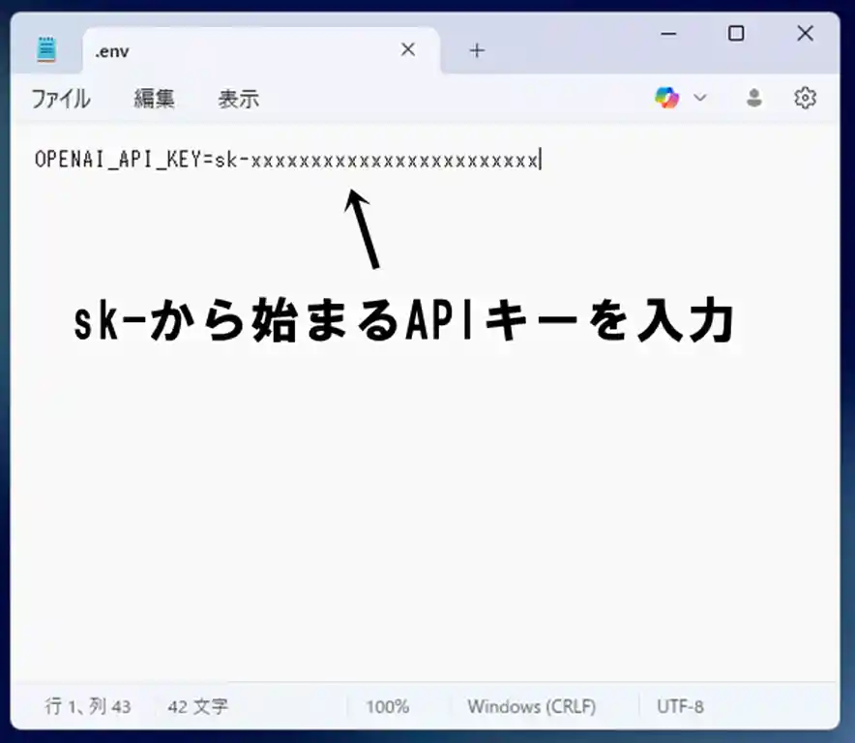Open the 編集 menu
855x743 pixels.
coord(155,99)
